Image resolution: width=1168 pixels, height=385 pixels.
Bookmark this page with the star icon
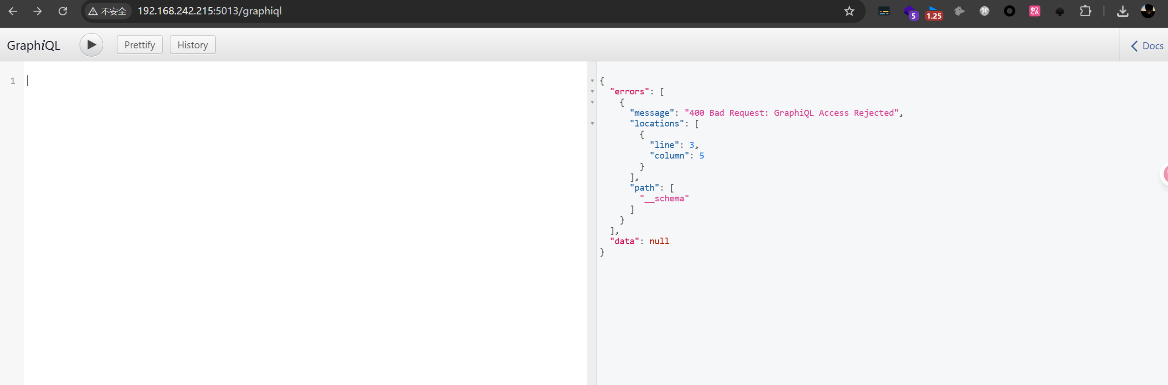(849, 11)
